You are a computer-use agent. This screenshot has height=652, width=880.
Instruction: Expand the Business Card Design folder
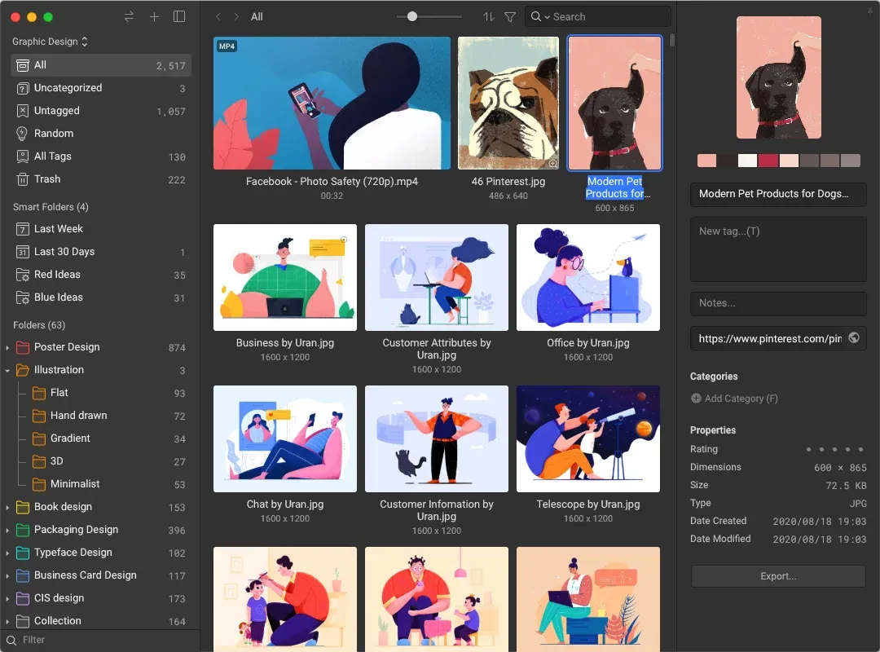tap(7, 575)
